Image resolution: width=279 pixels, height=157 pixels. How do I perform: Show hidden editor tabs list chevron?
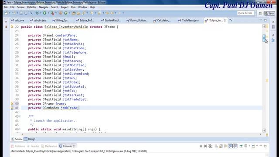[x=231, y=20]
